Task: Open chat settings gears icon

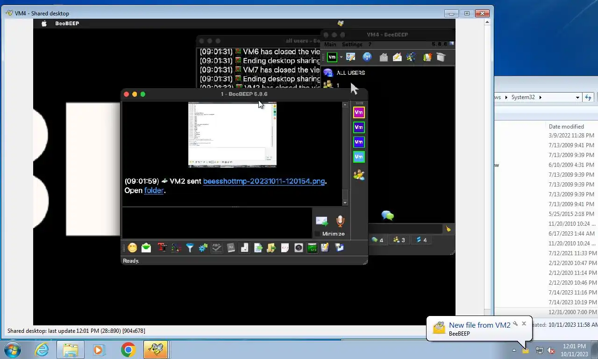Action: 203,248
